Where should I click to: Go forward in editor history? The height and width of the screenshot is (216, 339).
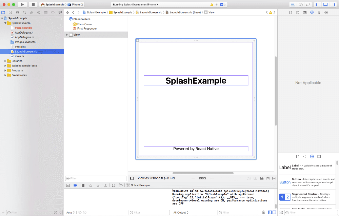click(79, 13)
